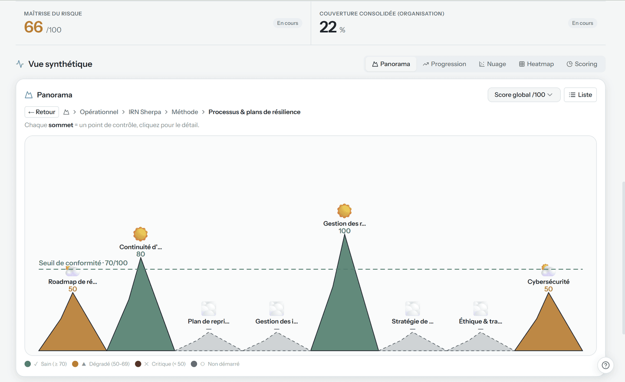
Task: Click the Seuil de conformité · 70/100 label
Action: [x=83, y=263]
